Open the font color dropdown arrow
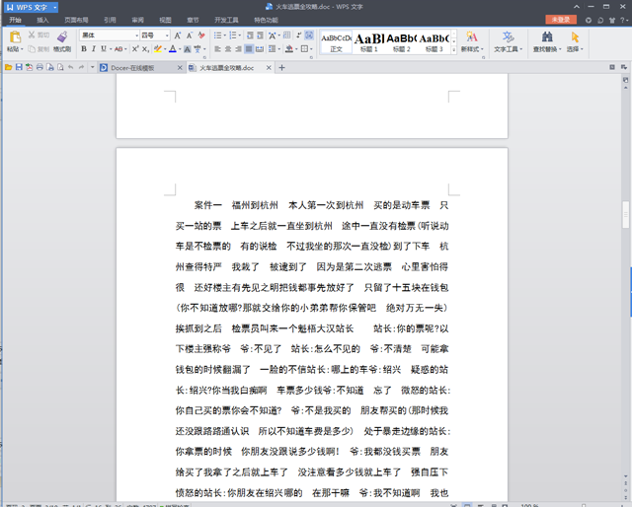Viewport: 632px width, 507px height. point(180,49)
